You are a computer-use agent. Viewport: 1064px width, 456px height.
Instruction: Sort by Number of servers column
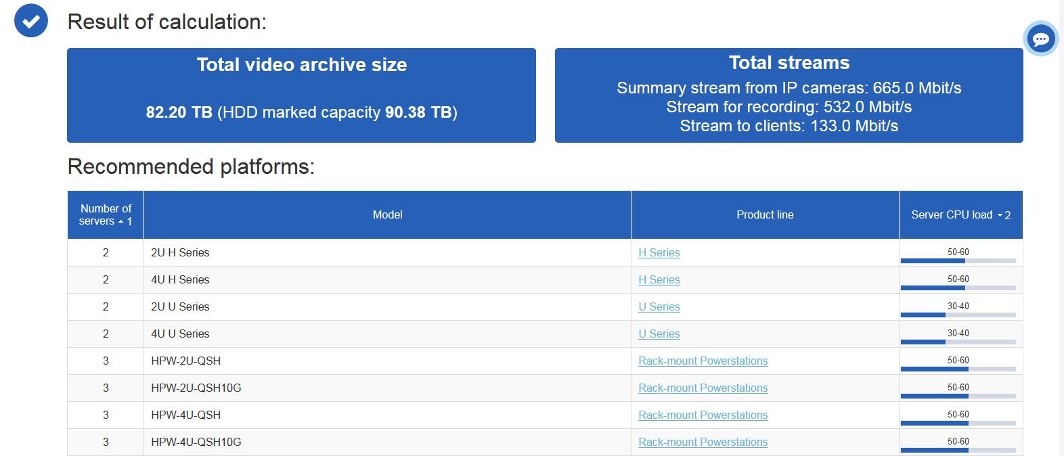(x=106, y=214)
